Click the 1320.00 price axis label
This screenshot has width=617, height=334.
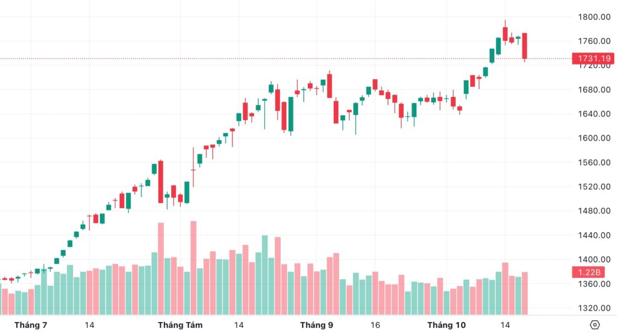point(592,308)
